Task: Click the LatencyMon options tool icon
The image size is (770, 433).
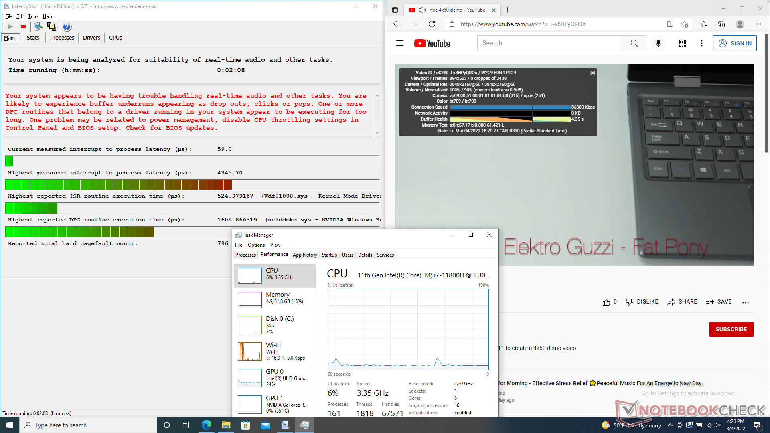Action: coord(38,27)
